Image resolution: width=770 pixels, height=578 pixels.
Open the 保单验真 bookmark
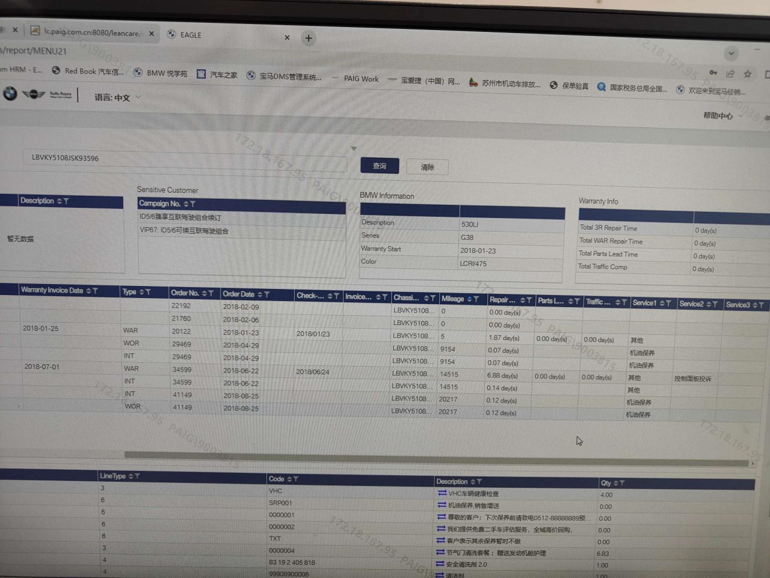569,86
